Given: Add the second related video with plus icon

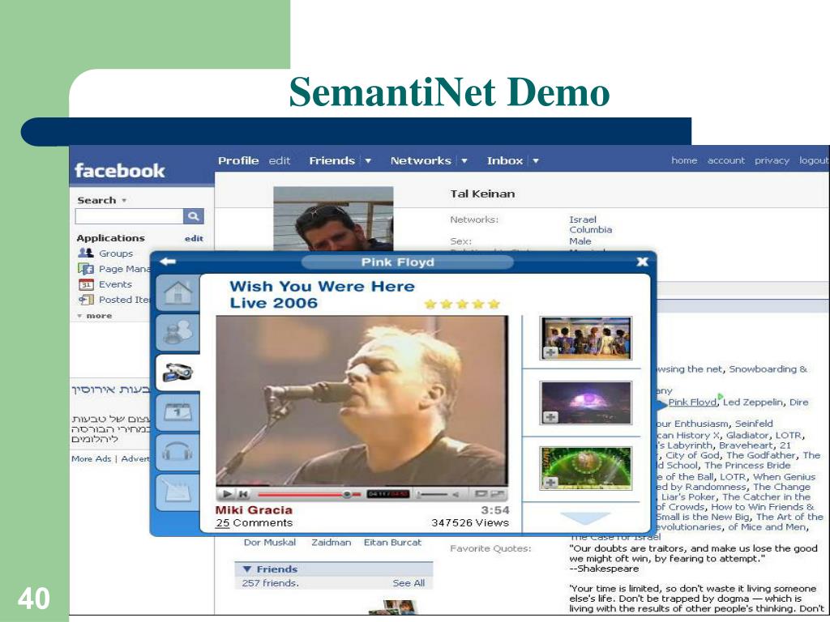Looking at the screenshot, I should (x=550, y=417).
